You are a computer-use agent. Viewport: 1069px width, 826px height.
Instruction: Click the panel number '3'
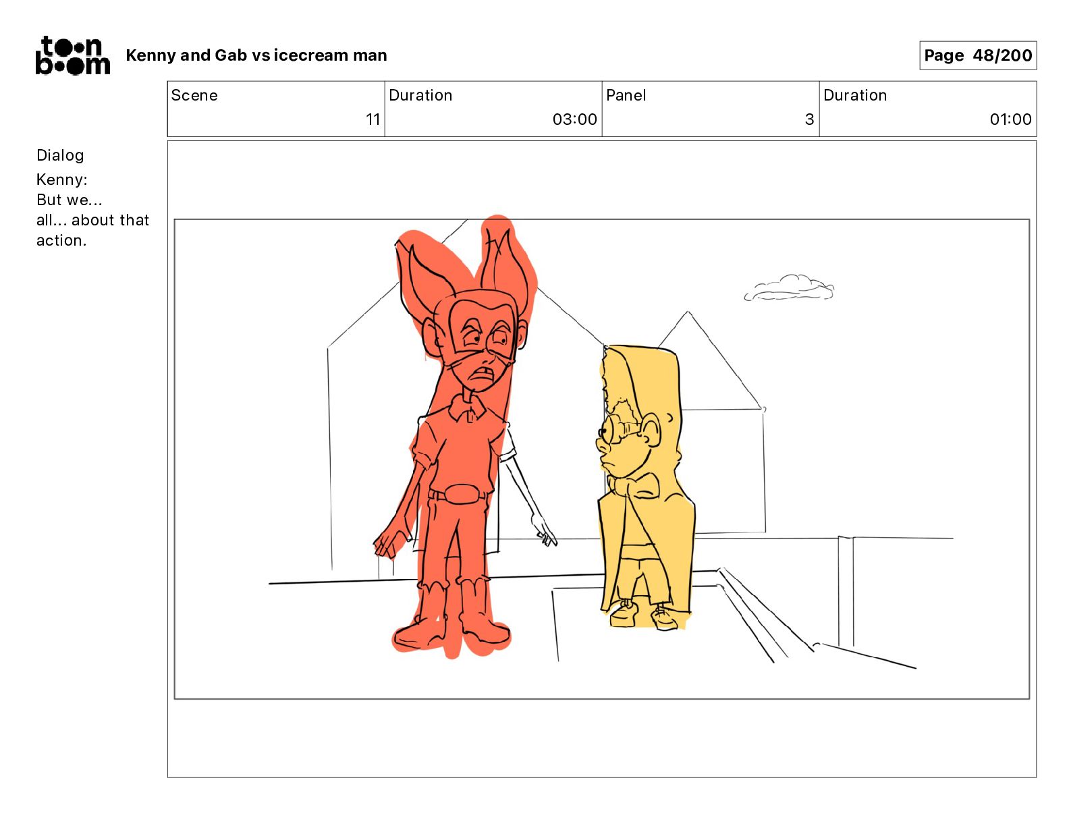tap(809, 119)
